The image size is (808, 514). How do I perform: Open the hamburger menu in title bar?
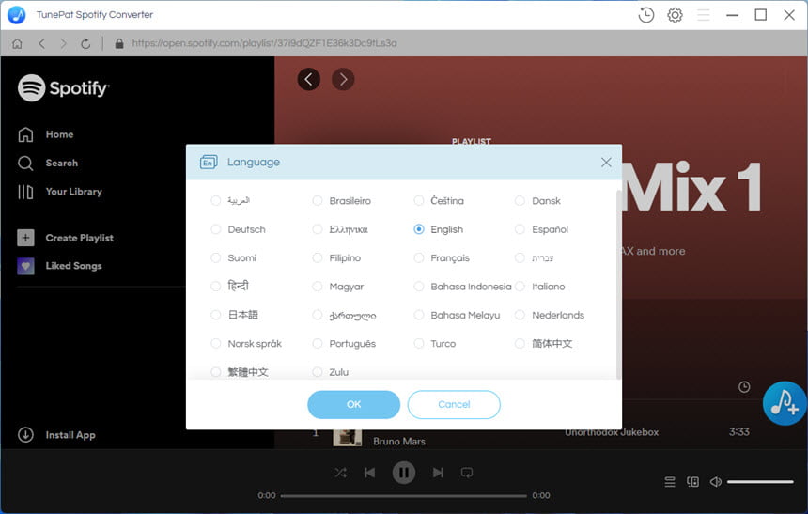pos(704,15)
